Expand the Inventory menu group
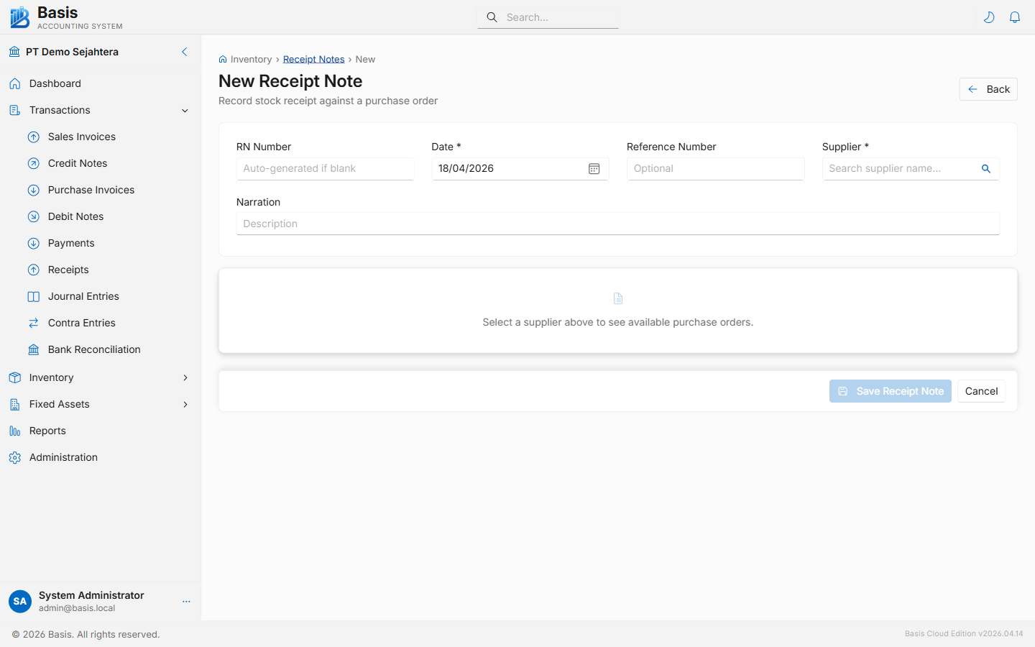Screen dimensions: 1035x647 click(x=185, y=377)
